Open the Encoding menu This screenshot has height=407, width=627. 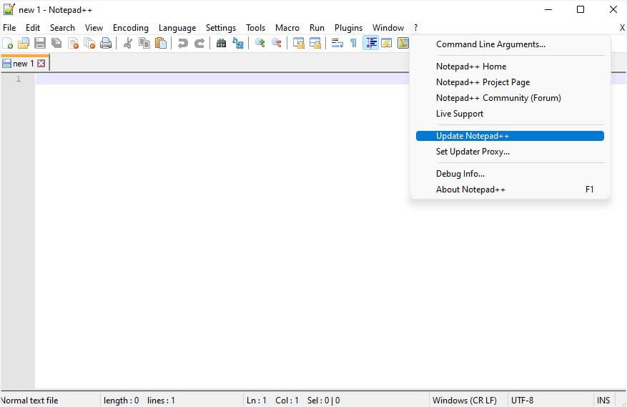[131, 28]
